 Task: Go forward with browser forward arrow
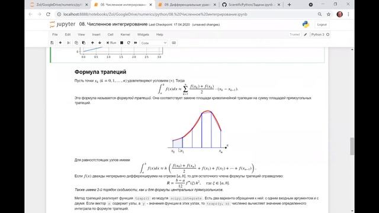(x=40, y=14)
